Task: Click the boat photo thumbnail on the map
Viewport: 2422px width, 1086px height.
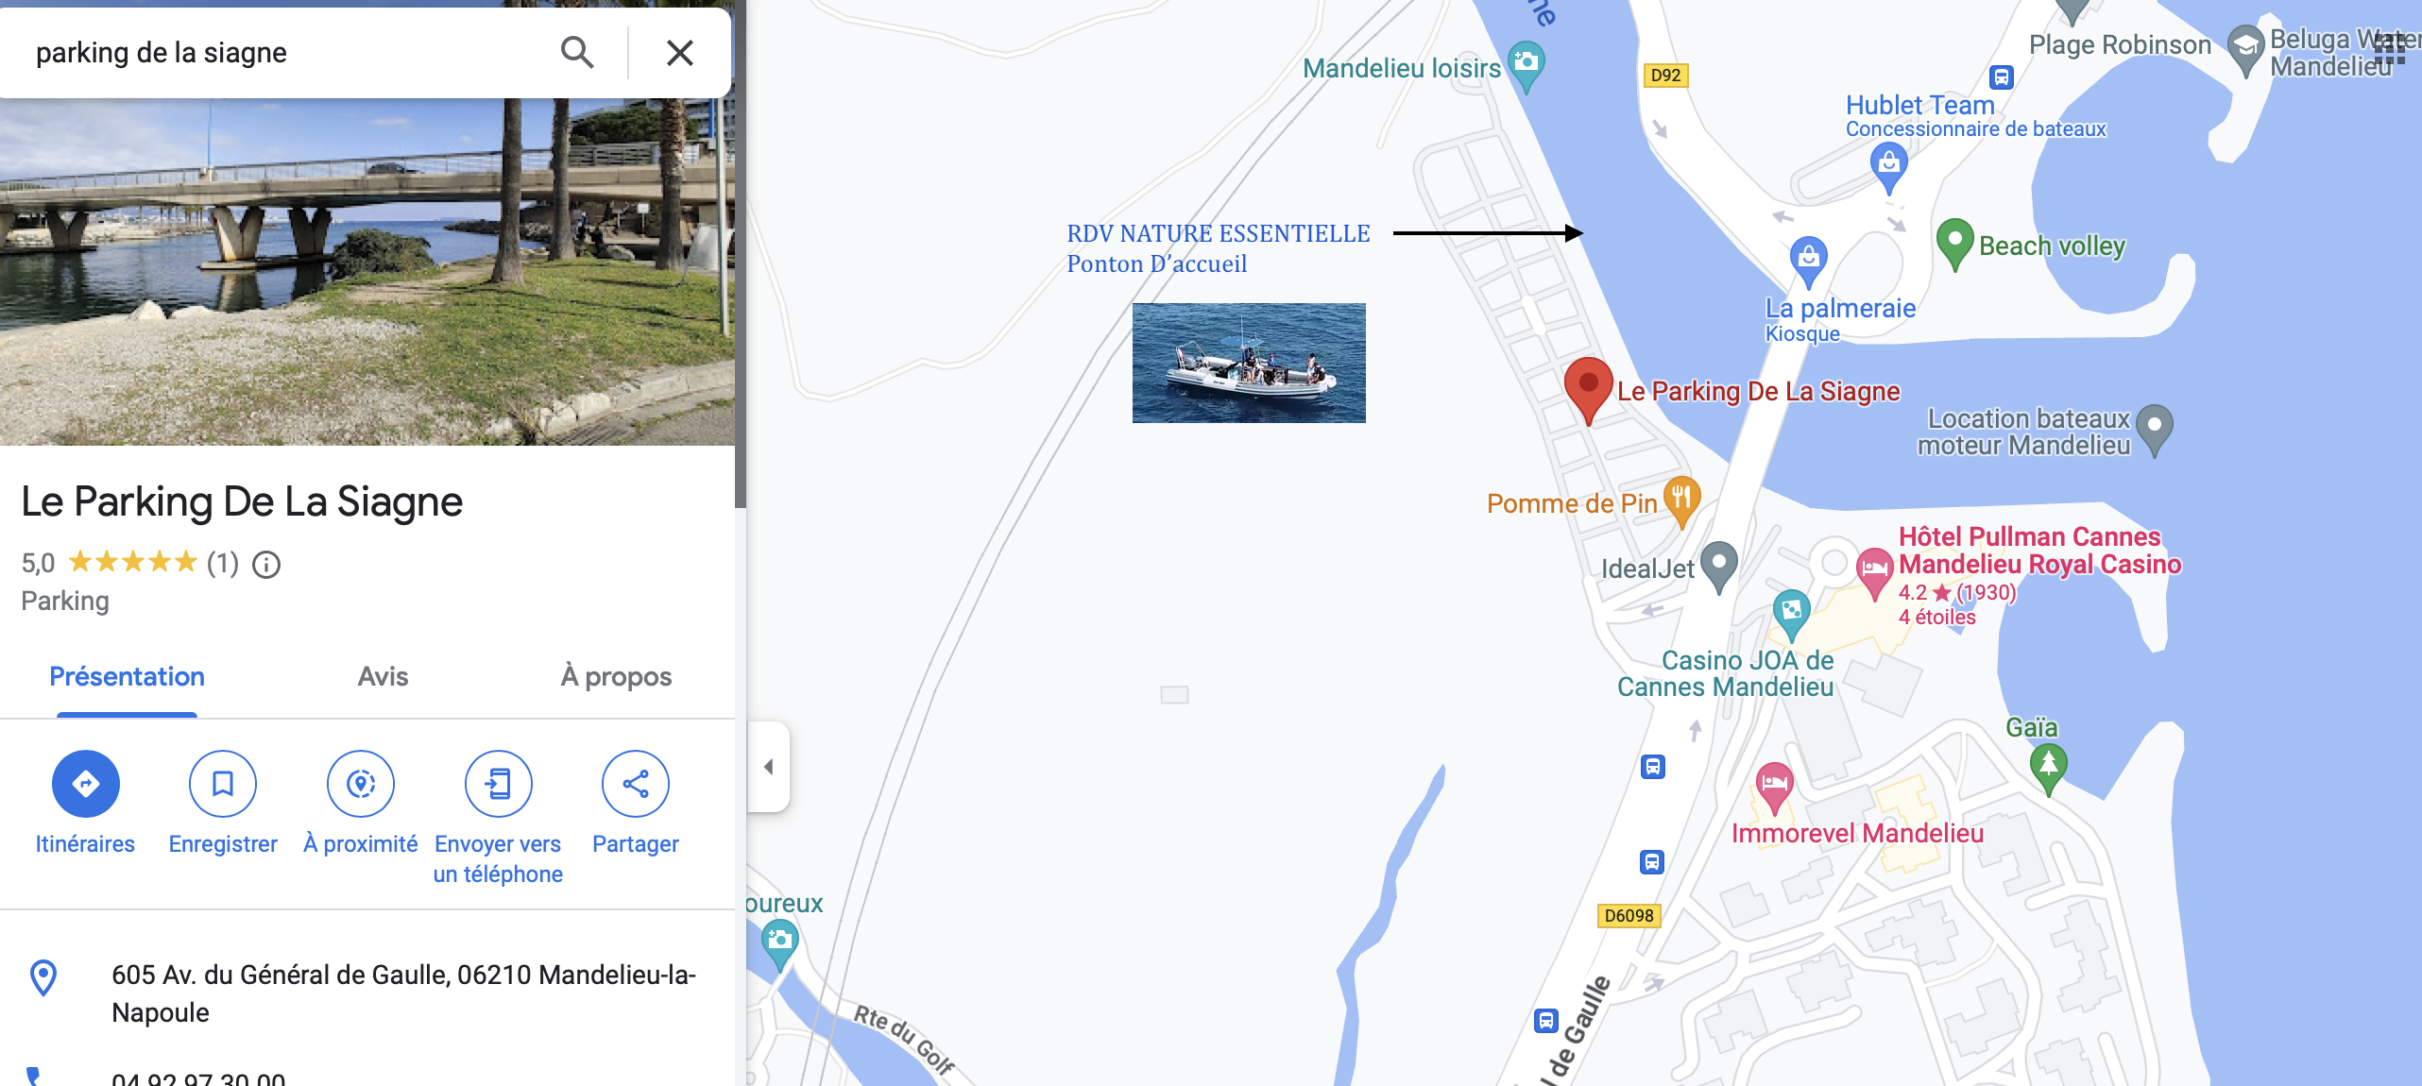Action: 1249,363
